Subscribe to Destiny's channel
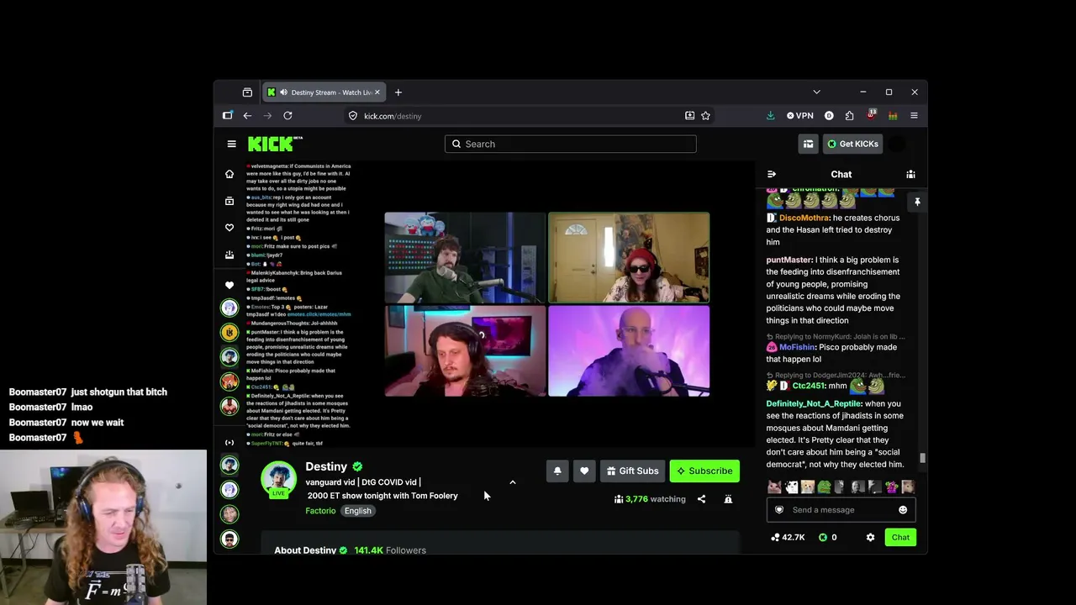The height and width of the screenshot is (605, 1076). coord(704,471)
